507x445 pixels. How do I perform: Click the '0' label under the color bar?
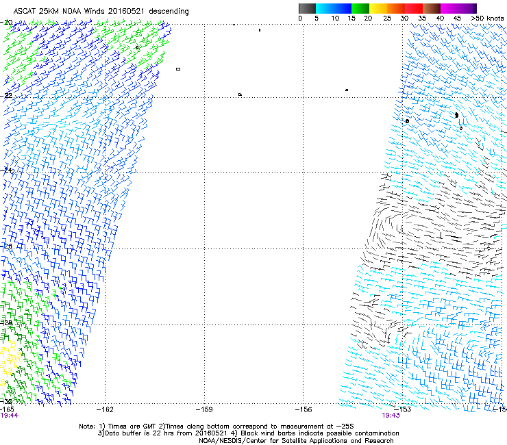click(300, 18)
